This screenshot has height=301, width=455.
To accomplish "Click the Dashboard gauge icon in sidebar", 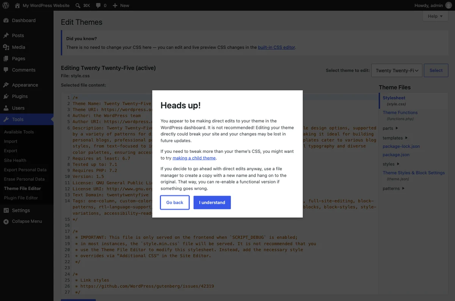I will pyautogui.click(x=6, y=20).
